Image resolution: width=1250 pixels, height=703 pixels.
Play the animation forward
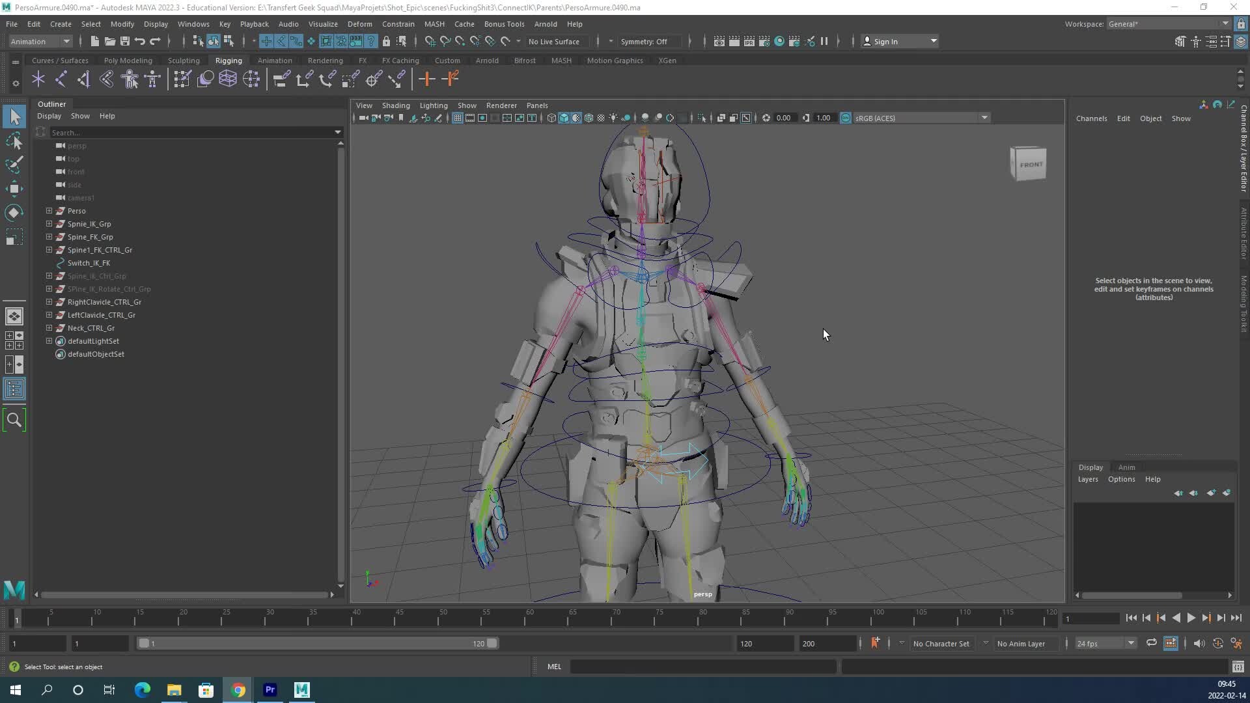tap(1191, 618)
